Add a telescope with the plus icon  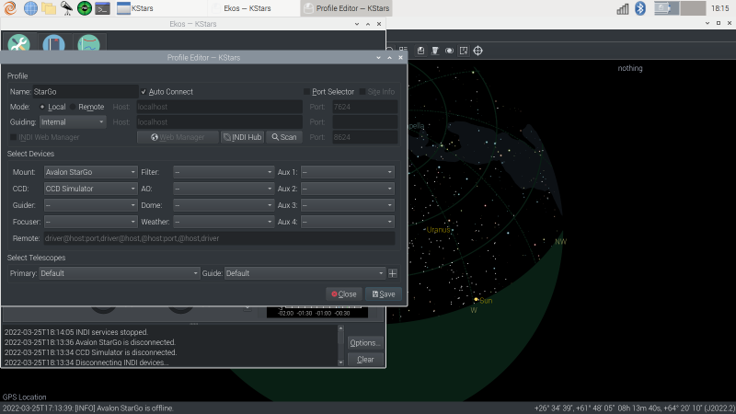click(393, 273)
